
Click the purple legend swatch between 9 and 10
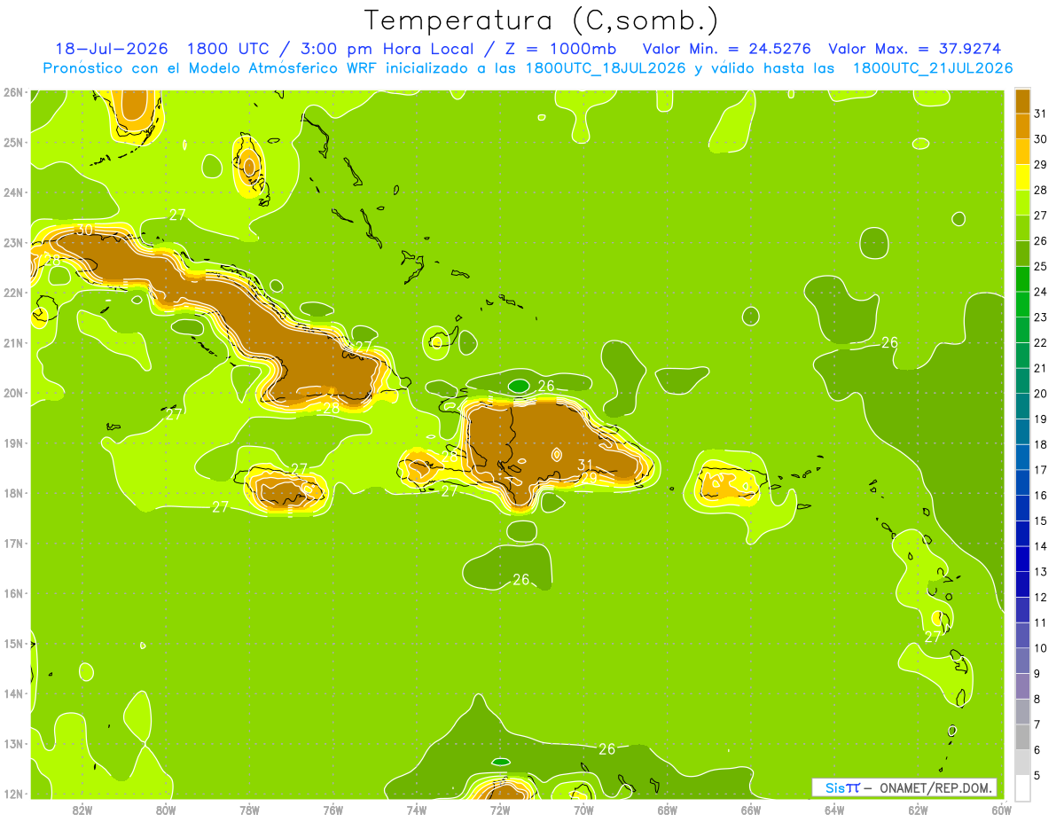coord(1022,661)
